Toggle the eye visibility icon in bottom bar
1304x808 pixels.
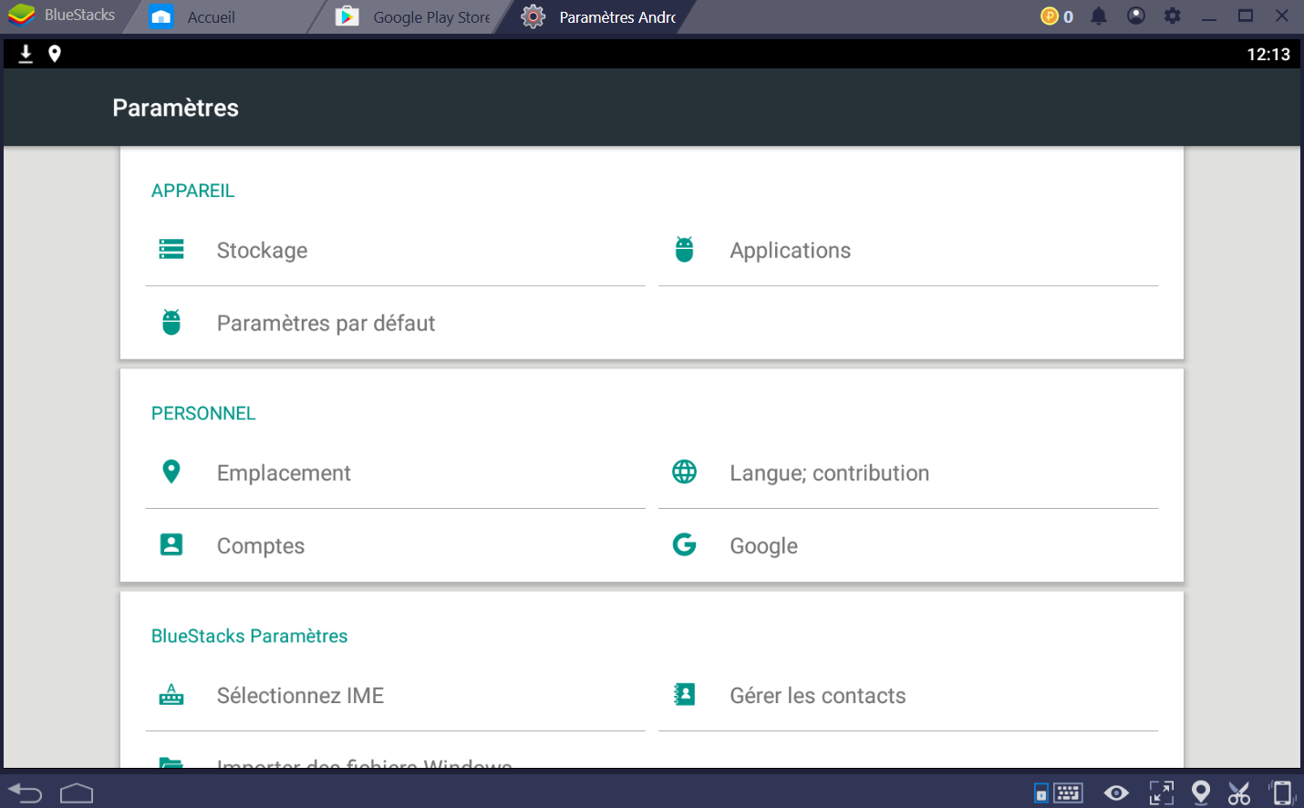click(1116, 792)
